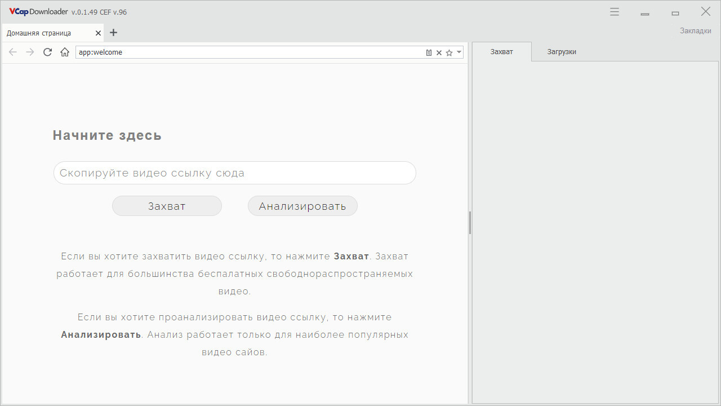Click the video link input field
721x406 pixels.
pyautogui.click(x=235, y=173)
